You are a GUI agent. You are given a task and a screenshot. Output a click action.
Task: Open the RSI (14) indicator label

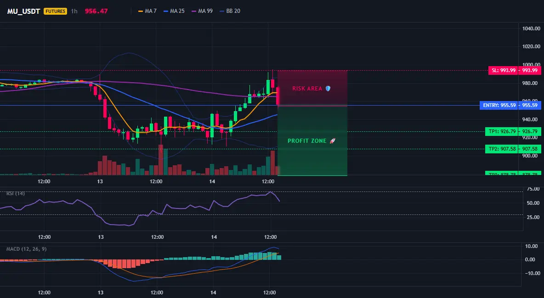pos(16,194)
